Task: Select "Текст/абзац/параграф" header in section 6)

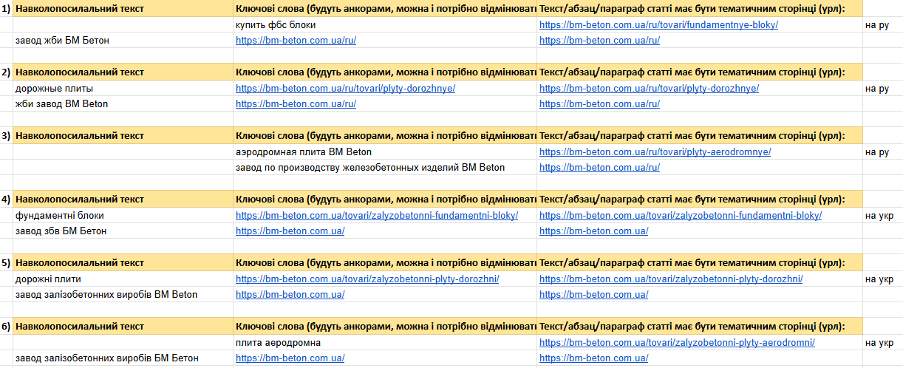Action: [700, 326]
